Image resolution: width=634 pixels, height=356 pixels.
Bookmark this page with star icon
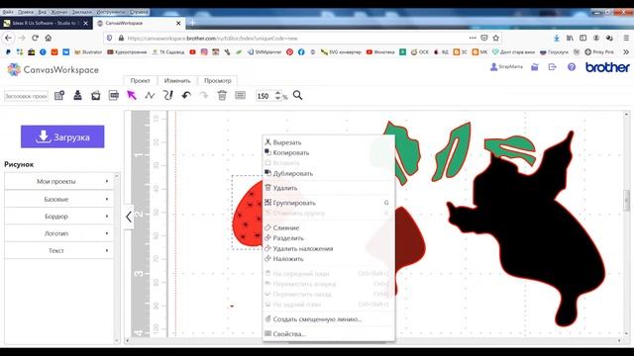pos(495,38)
